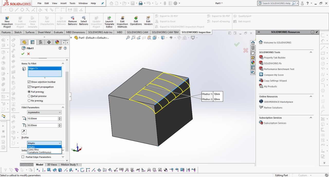
Task: Open File Explorer tab in task pane
Action: [x=253, y=53]
